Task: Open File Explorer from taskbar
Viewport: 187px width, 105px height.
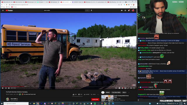Action: click(x=34, y=104)
